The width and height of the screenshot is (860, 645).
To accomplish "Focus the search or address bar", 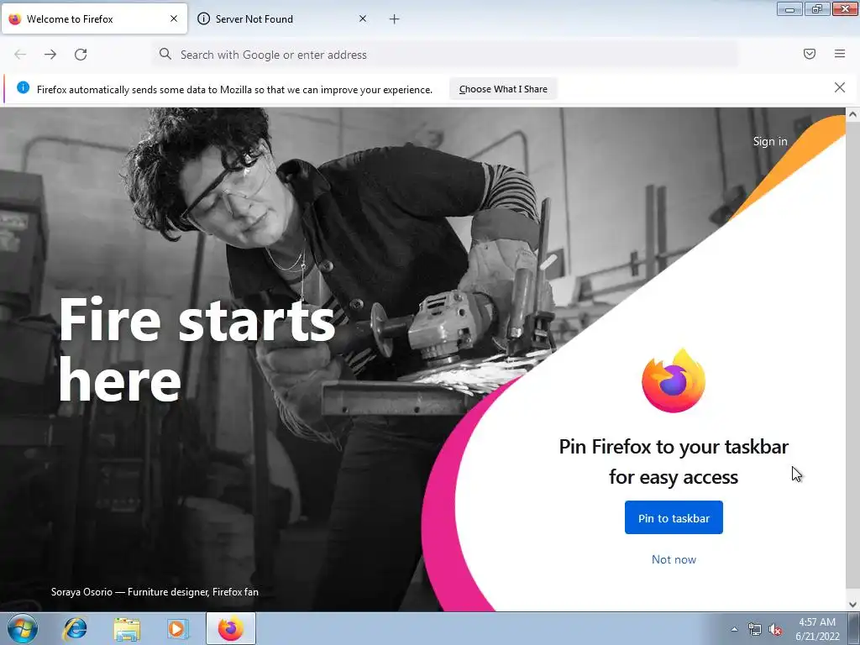I will [x=445, y=55].
